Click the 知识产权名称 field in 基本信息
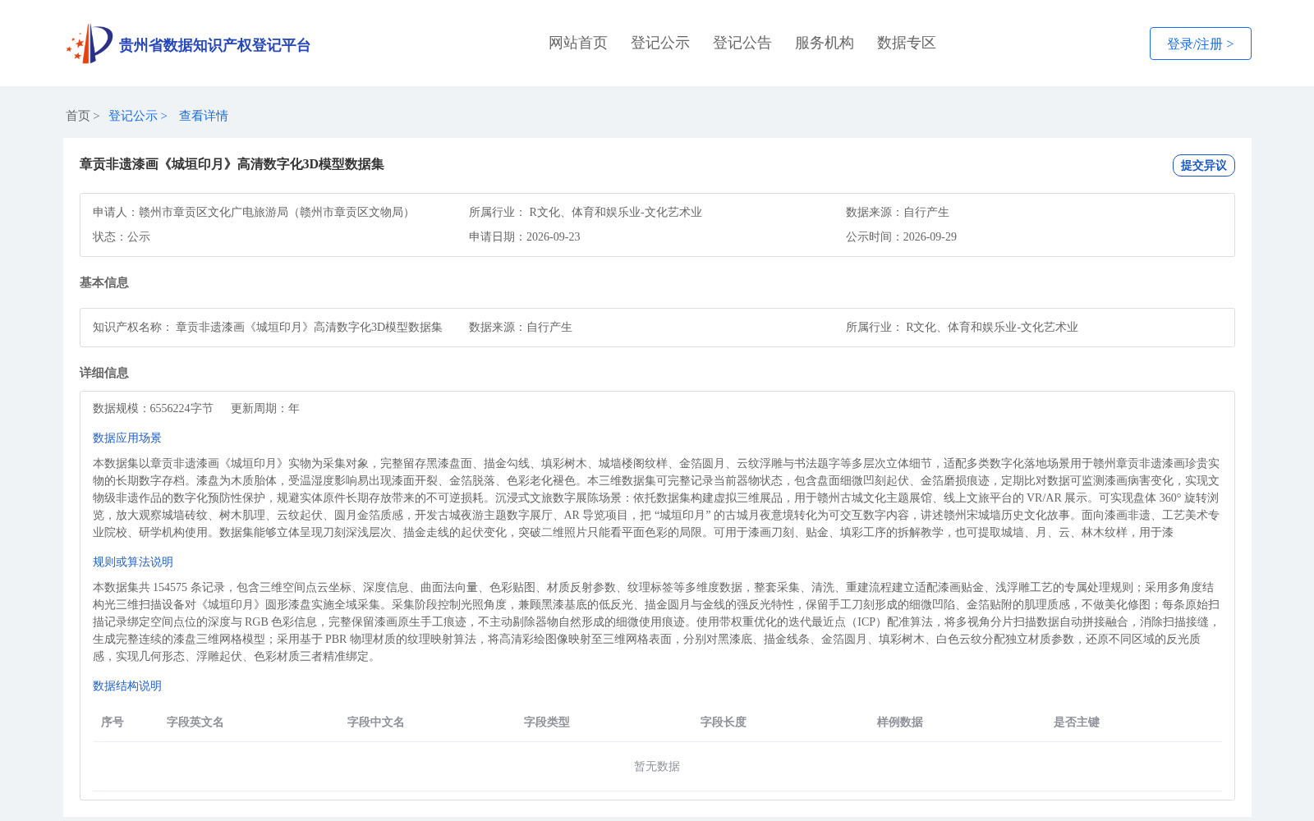The width and height of the screenshot is (1314, 821). tap(268, 327)
